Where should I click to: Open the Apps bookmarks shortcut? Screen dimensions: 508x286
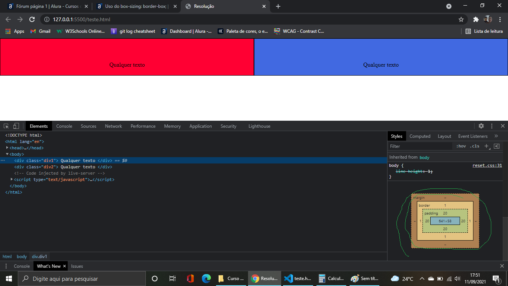pyautogui.click(x=15, y=31)
